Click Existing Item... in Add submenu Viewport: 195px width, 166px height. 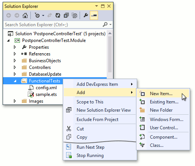click(x=163, y=102)
